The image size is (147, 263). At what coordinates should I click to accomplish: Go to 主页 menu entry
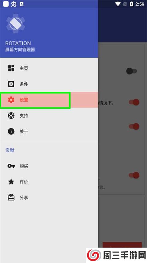coord(49,68)
